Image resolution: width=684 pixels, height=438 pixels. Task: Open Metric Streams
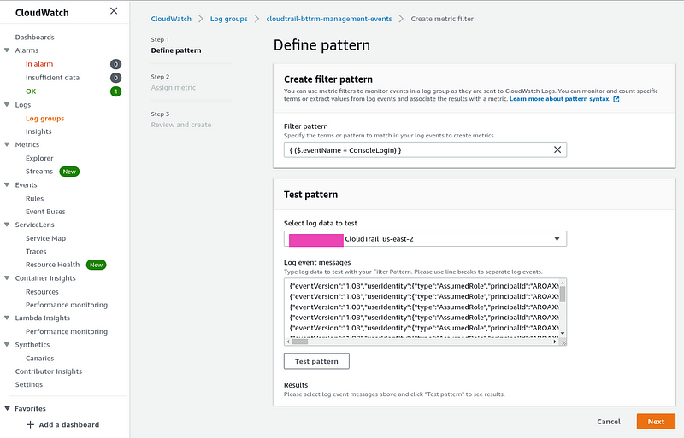pos(39,172)
